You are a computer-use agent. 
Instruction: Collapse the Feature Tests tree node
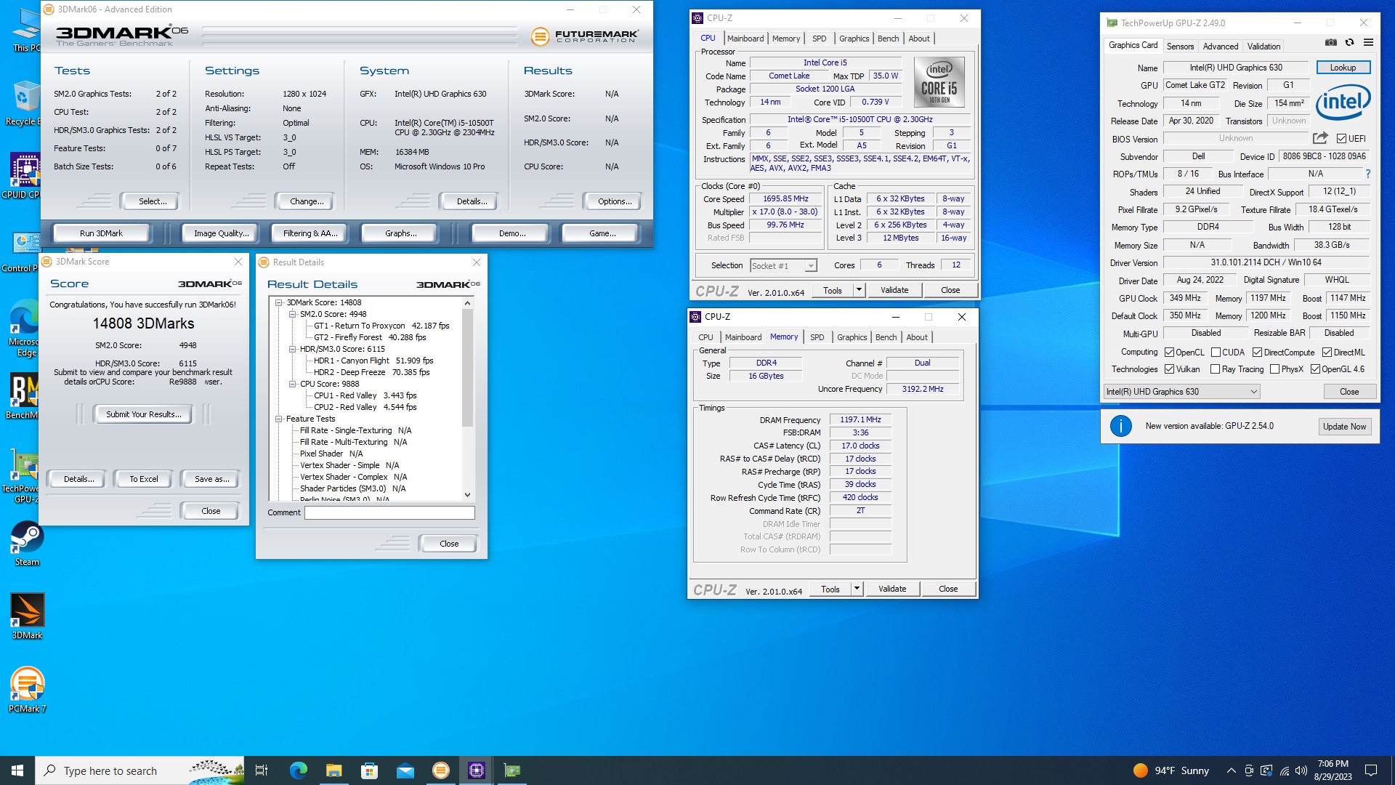(279, 419)
